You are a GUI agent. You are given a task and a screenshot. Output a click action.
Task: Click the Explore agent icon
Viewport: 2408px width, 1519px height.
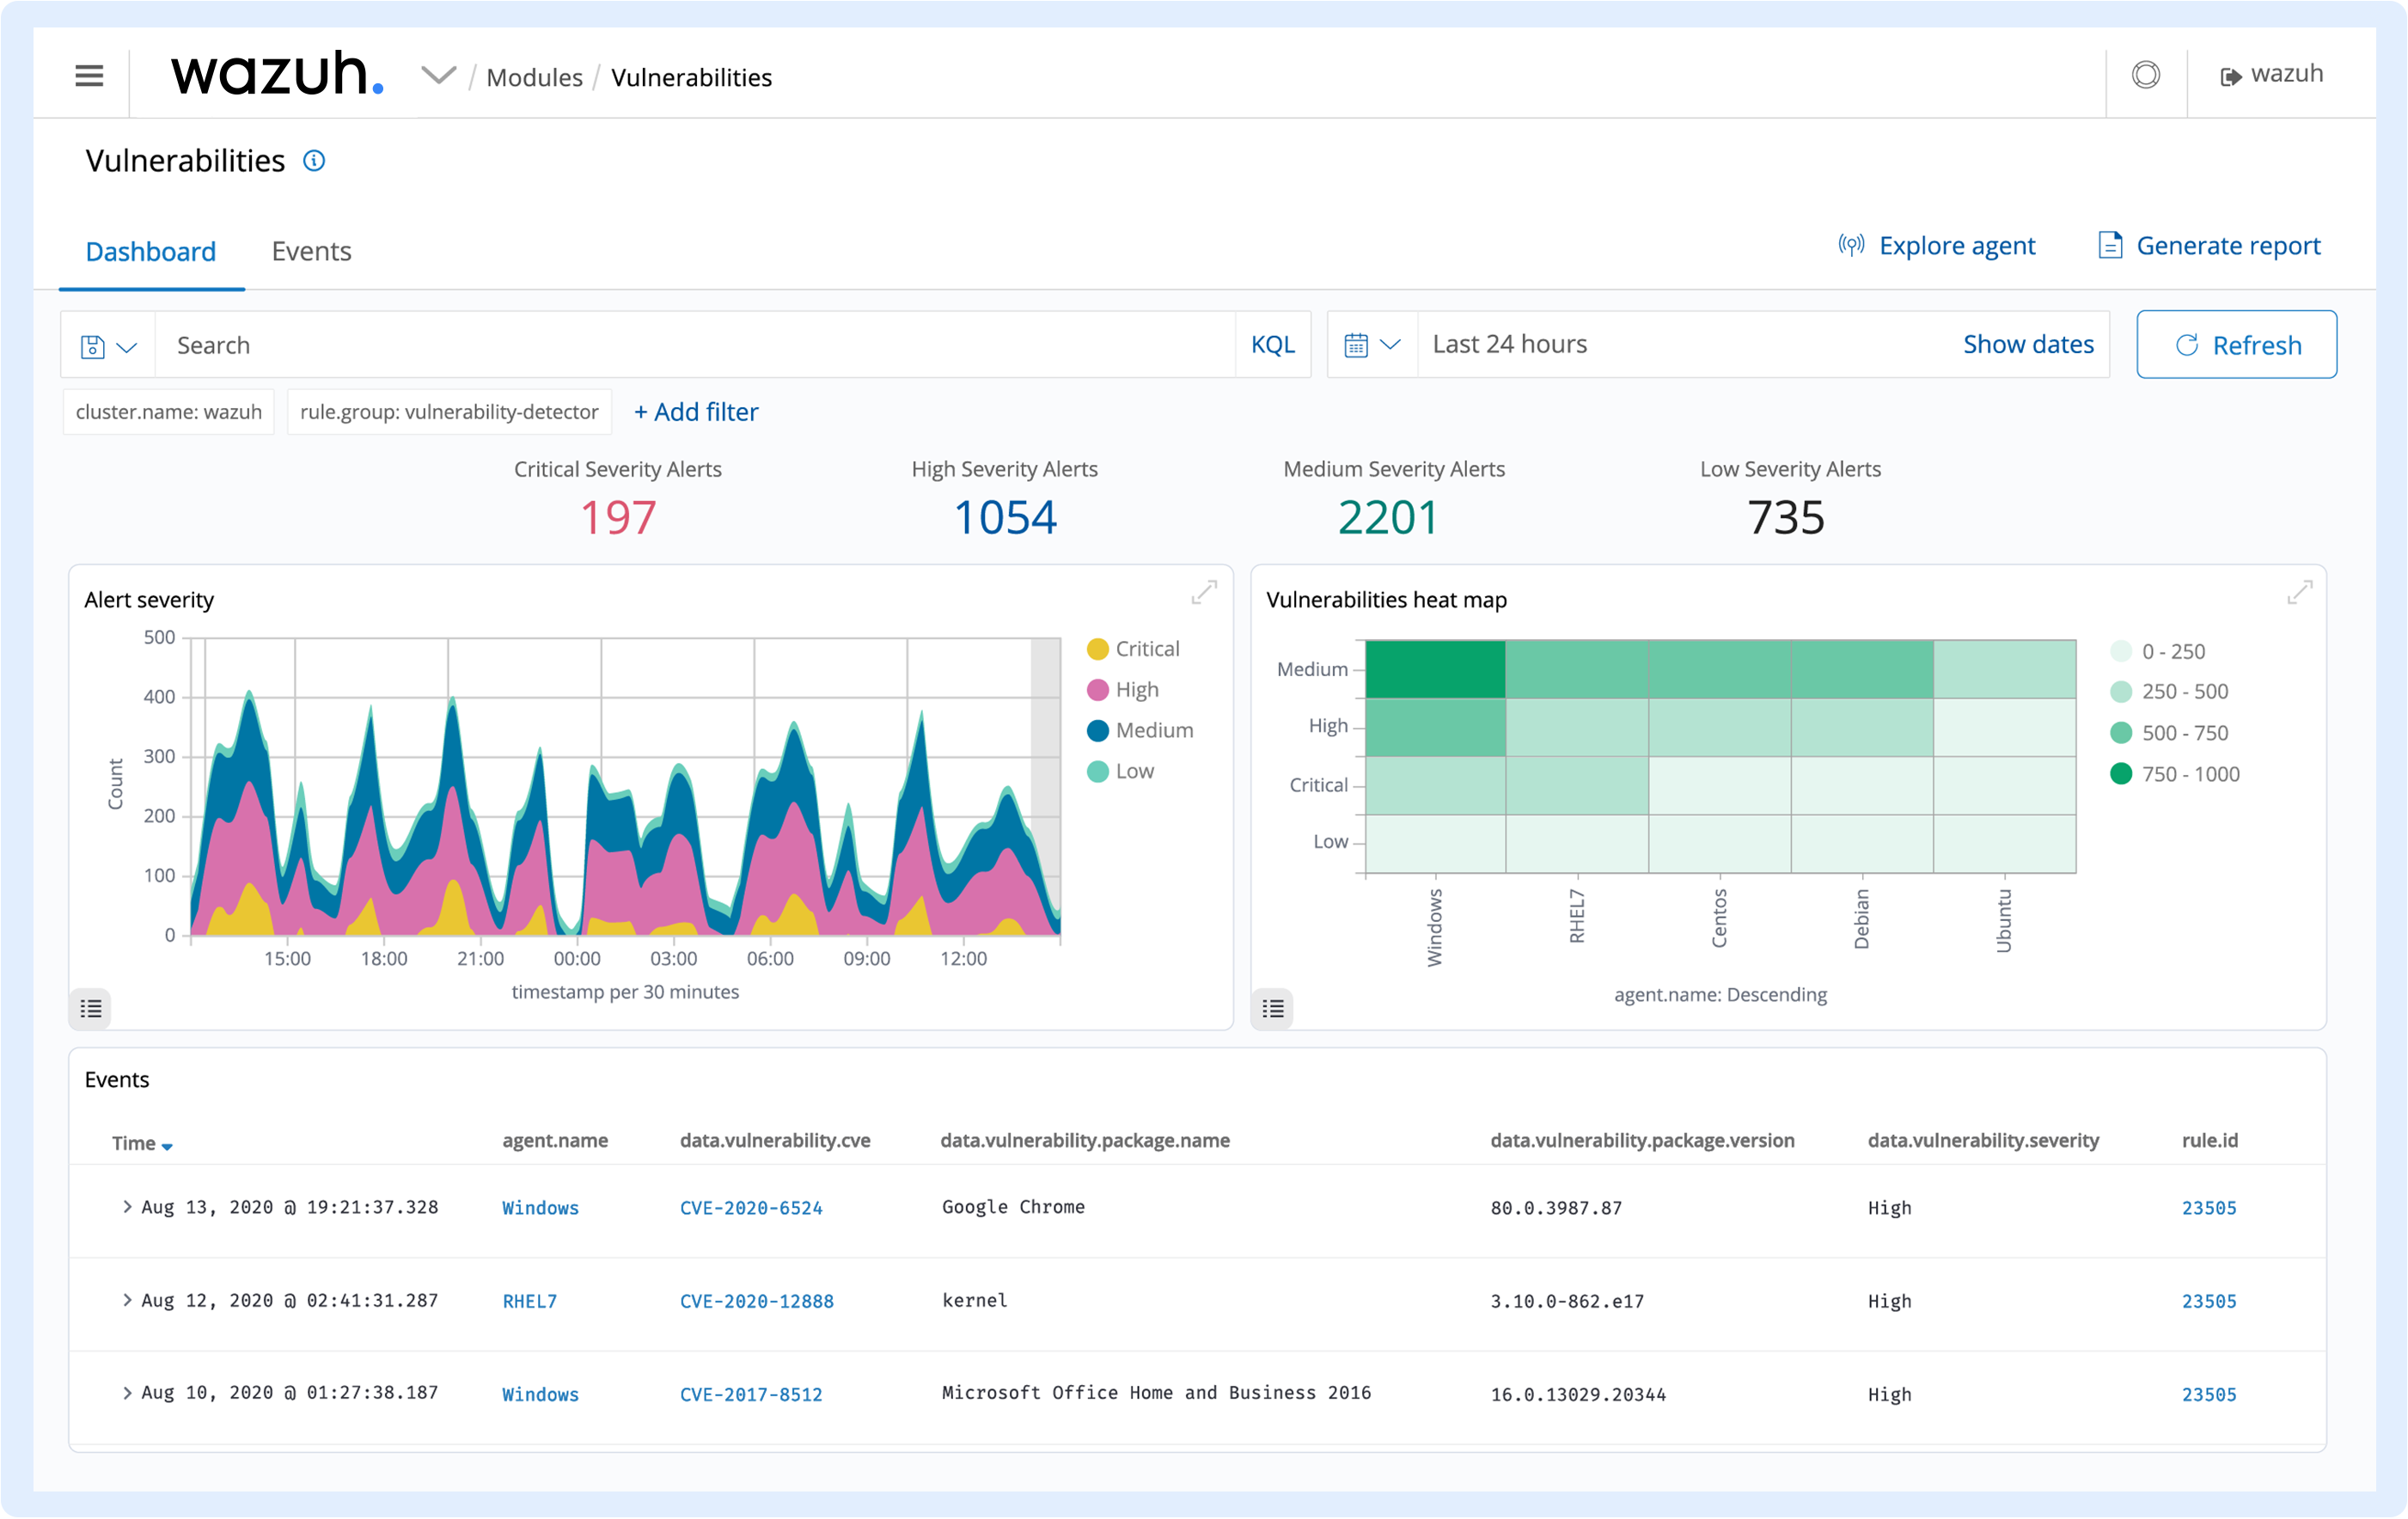click(1851, 245)
